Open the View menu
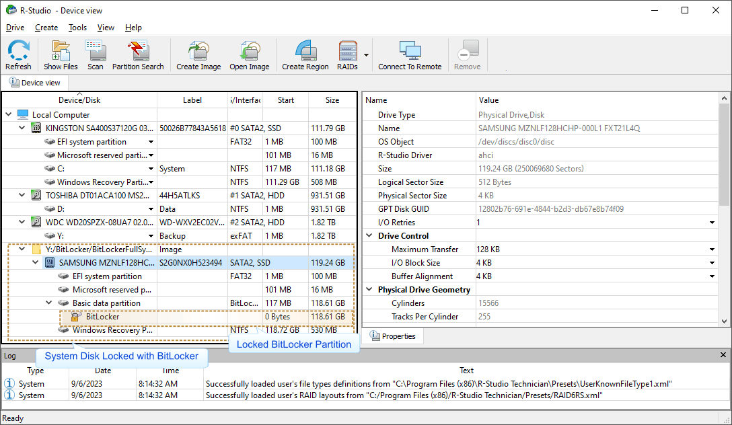This screenshot has width=732, height=425. click(106, 28)
